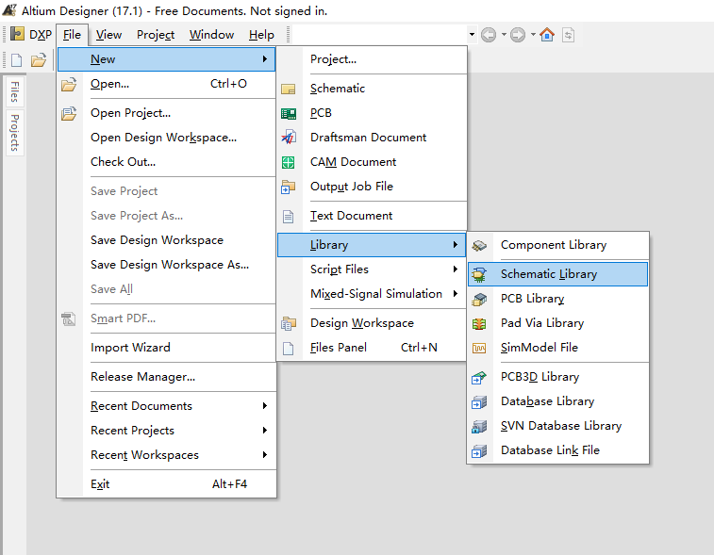Click the Pad Via Library icon
The image size is (714, 555).
480,323
